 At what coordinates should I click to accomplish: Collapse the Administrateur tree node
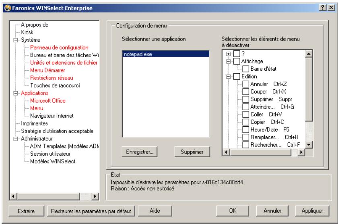(x=16, y=139)
